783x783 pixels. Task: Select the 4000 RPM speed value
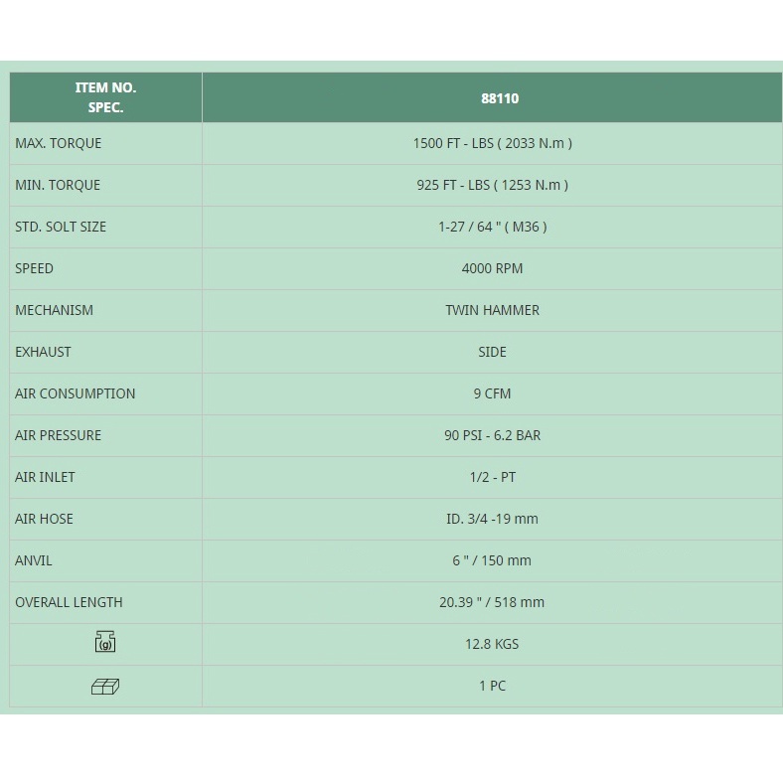(x=492, y=268)
